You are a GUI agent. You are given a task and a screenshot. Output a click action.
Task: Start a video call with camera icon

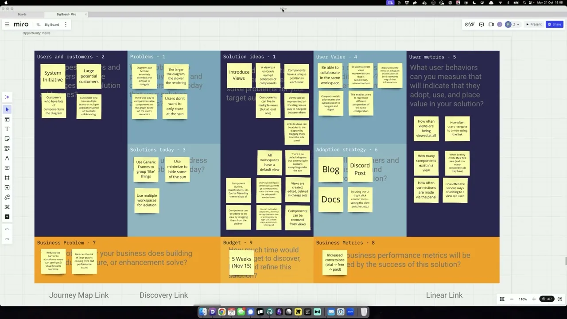[x=491, y=24]
